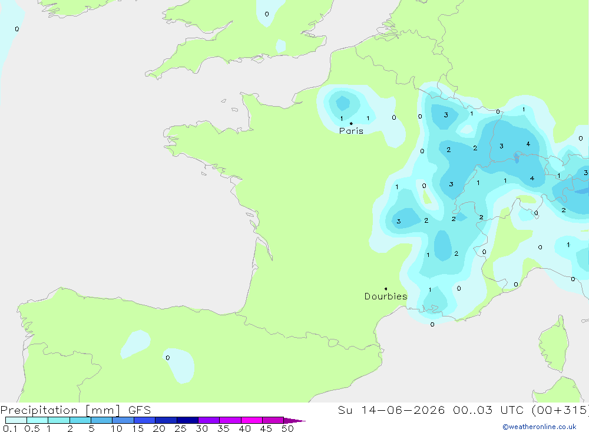This screenshot has height=432, width=589.
Task: Click the legend value '40'
Action: click(x=244, y=428)
